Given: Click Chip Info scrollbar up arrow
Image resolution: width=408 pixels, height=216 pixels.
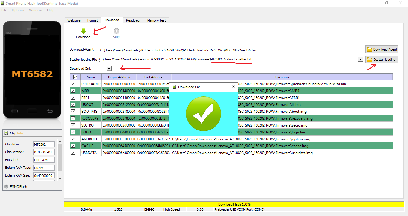Looking at the screenshot, I should 60,141.
